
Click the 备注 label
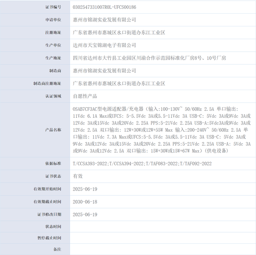(x=57, y=249)
